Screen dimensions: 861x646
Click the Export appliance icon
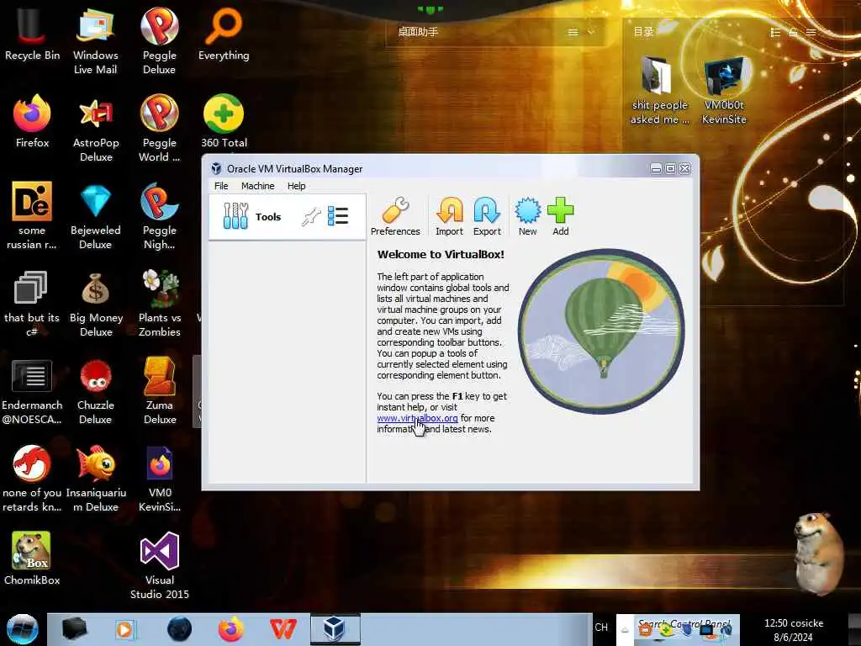(487, 216)
